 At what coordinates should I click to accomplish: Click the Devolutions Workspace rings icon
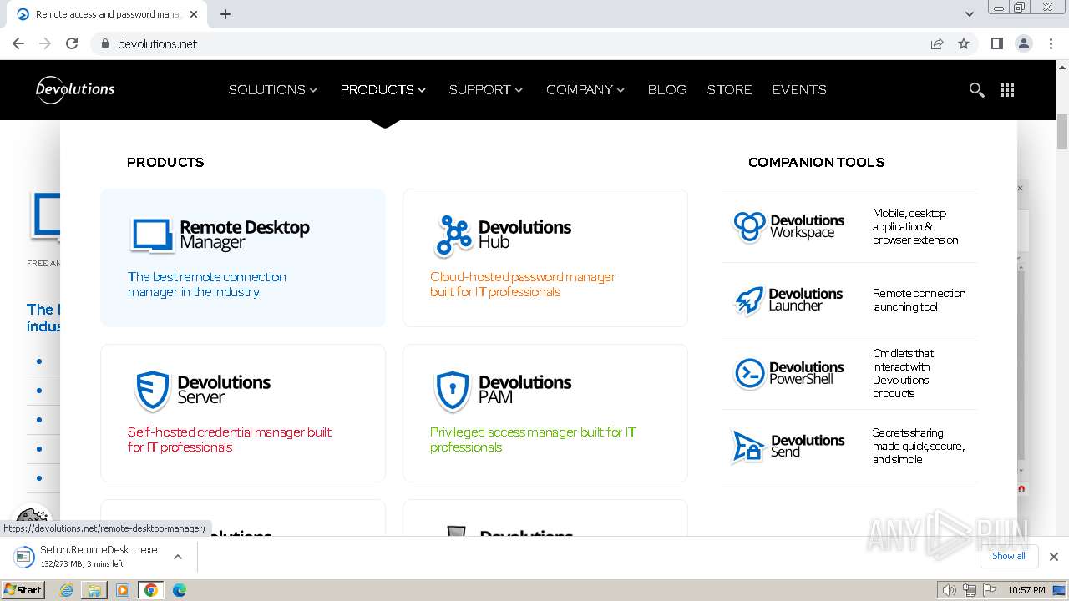point(749,225)
